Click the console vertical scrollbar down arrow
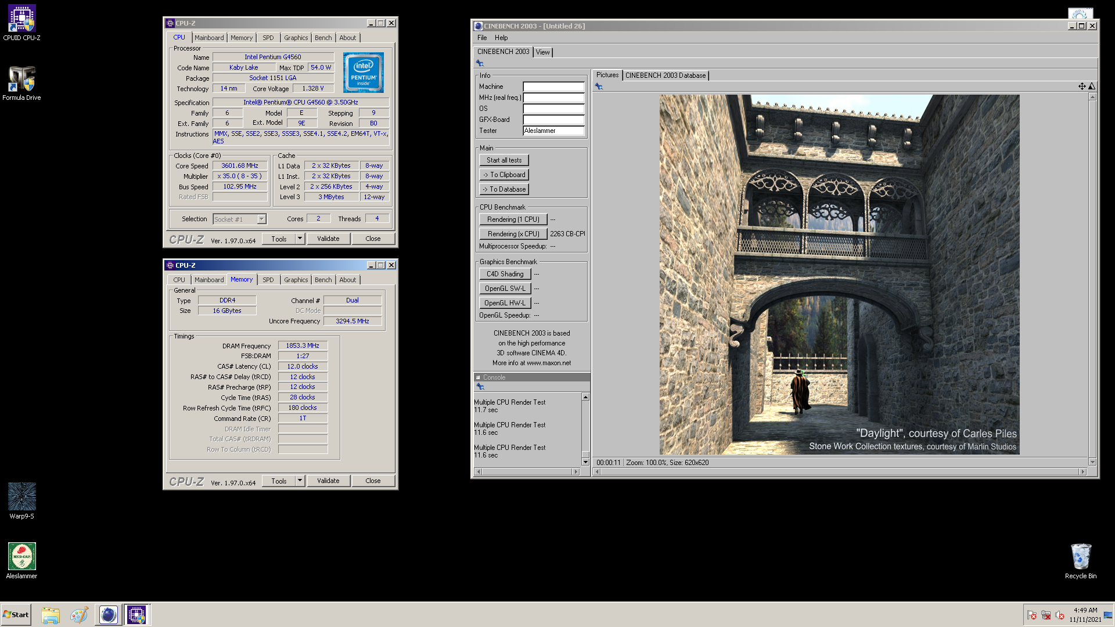This screenshot has width=1115, height=627. 585,462
